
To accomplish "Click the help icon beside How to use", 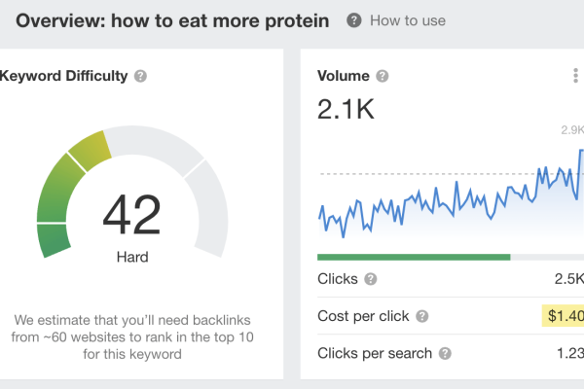I will (353, 20).
